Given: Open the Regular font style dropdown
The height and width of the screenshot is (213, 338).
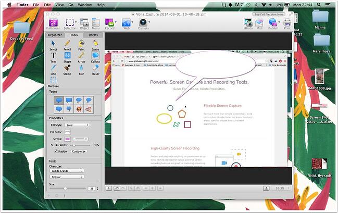Looking at the screenshot, I should [67, 177].
